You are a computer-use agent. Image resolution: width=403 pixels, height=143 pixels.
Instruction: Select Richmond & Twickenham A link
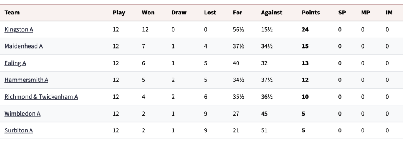(x=41, y=97)
